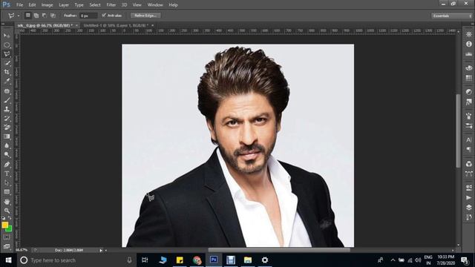Open the Layer menu
Image resolution: width=475 pixels, height=267 pixels.
(x=64, y=5)
